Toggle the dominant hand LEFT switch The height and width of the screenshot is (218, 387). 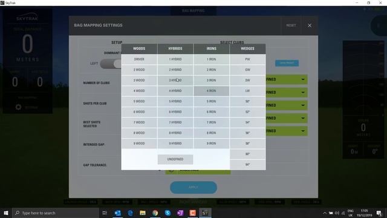(111, 64)
